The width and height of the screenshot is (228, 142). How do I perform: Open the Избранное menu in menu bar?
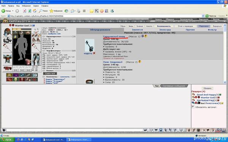(x=26, y=6)
